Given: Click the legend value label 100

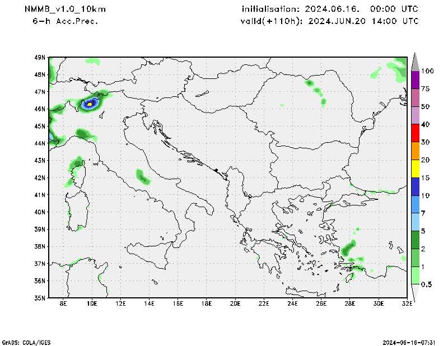Looking at the screenshot, I should 428,71.
